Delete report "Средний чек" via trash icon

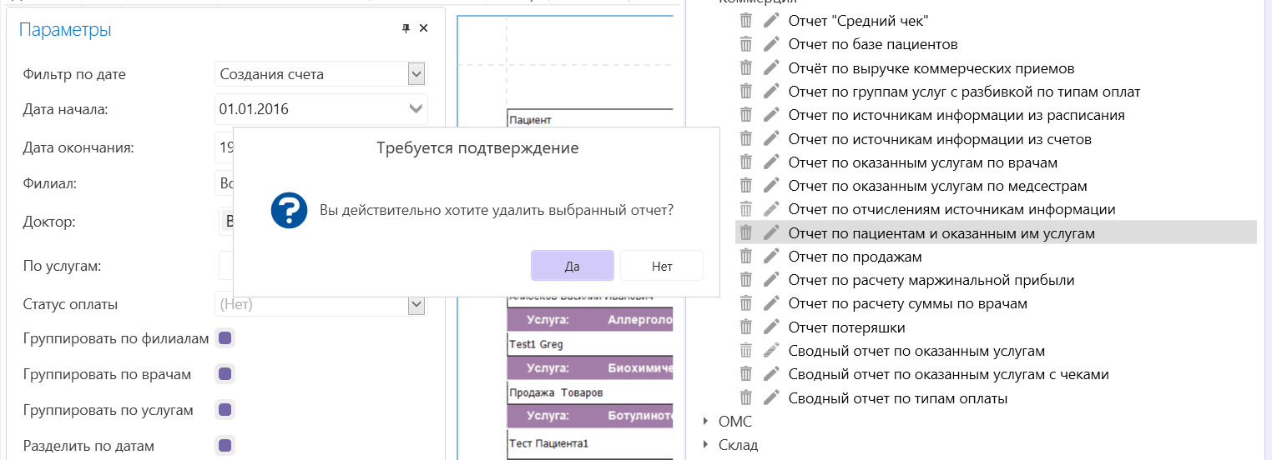[x=746, y=21]
